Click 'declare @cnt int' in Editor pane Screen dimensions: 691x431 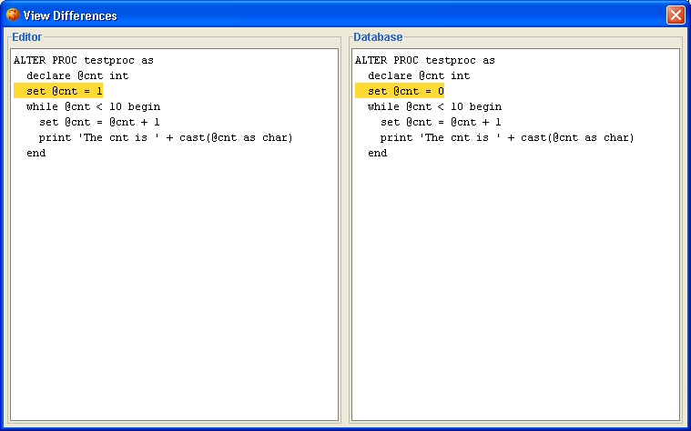click(77, 75)
